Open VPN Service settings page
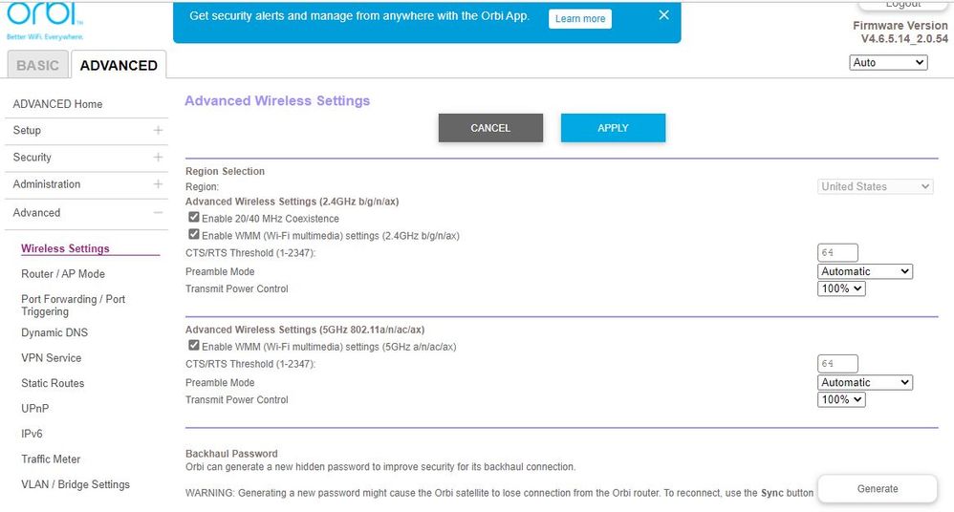The image size is (954, 512). 52,358
